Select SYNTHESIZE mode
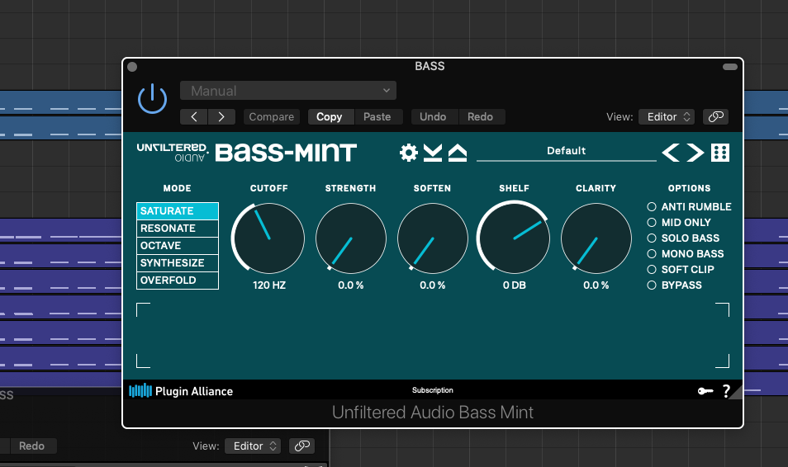Viewport: 788px width, 467px height. click(x=178, y=263)
